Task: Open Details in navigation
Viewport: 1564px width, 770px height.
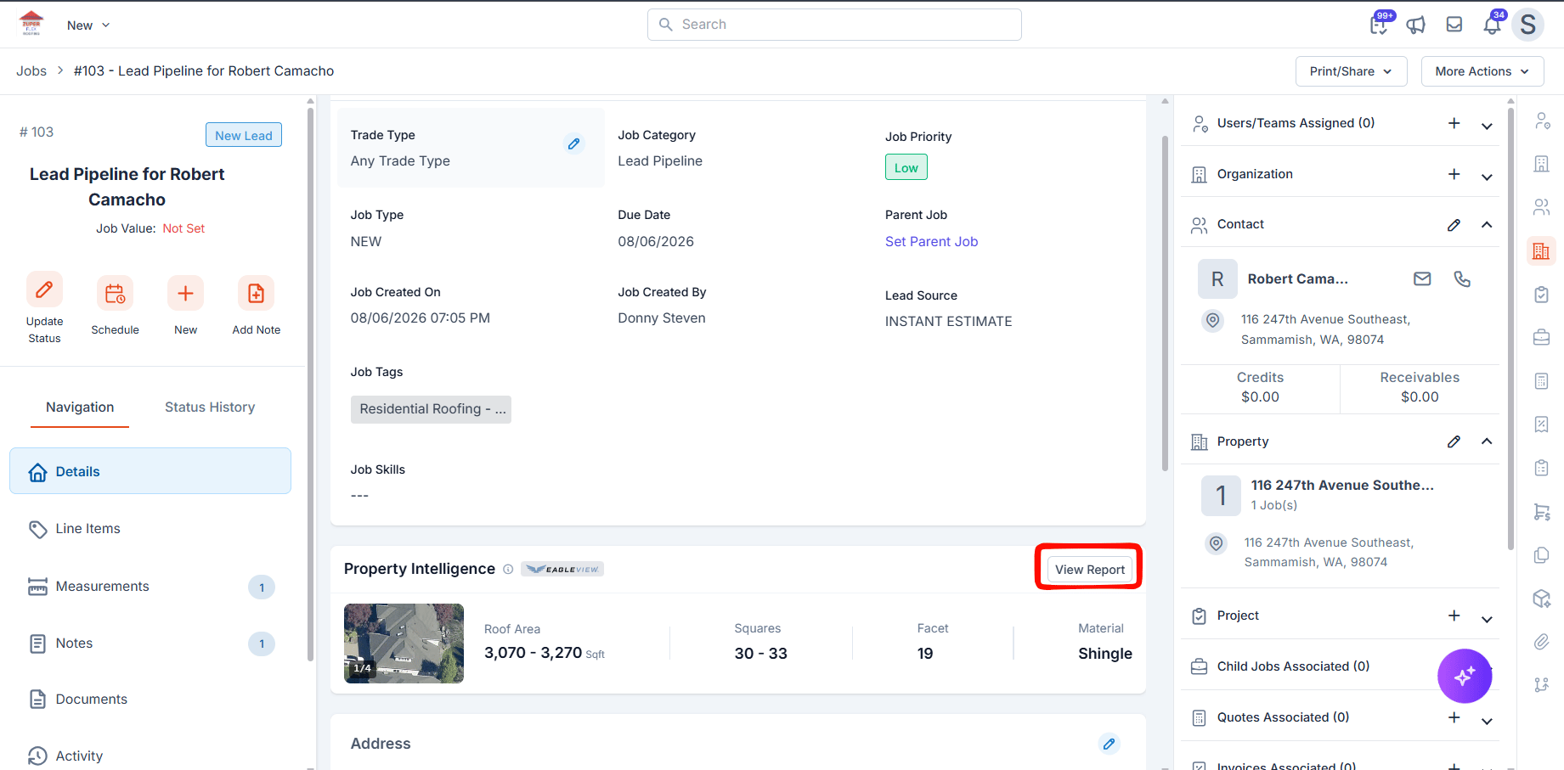Action: pyautogui.click(x=150, y=471)
